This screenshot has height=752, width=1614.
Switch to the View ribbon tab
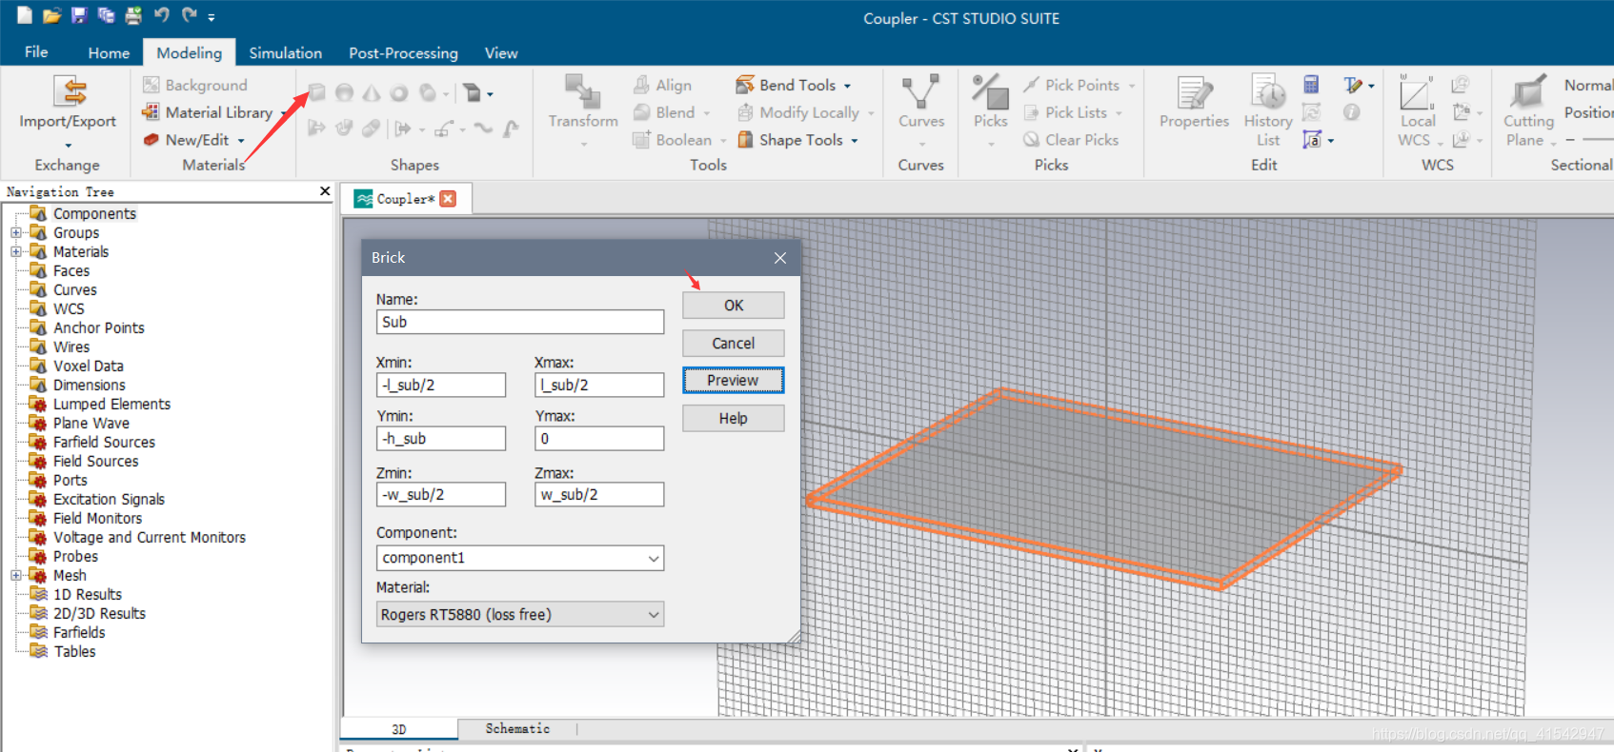pos(501,53)
